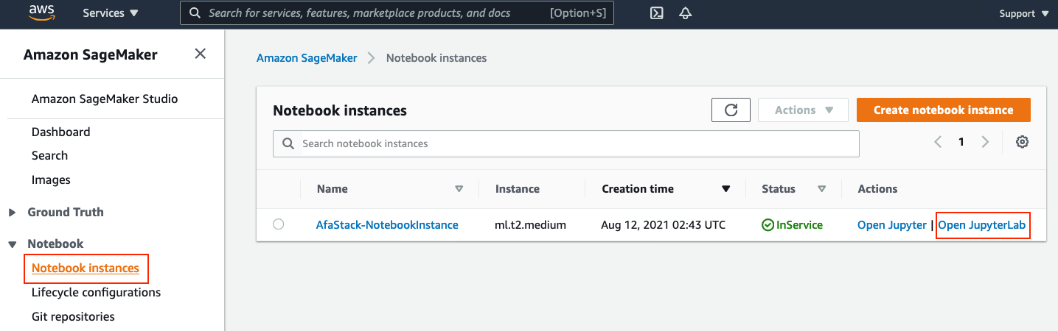Sort by the Name column arrow
1058x331 pixels.
[x=459, y=189]
